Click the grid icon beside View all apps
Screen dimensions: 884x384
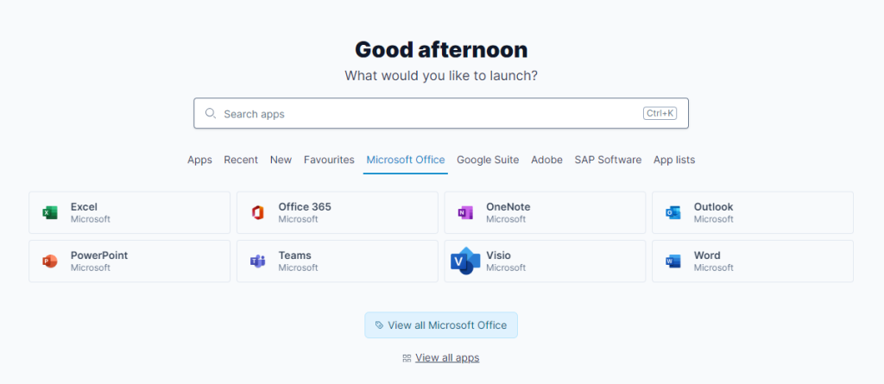tap(407, 358)
